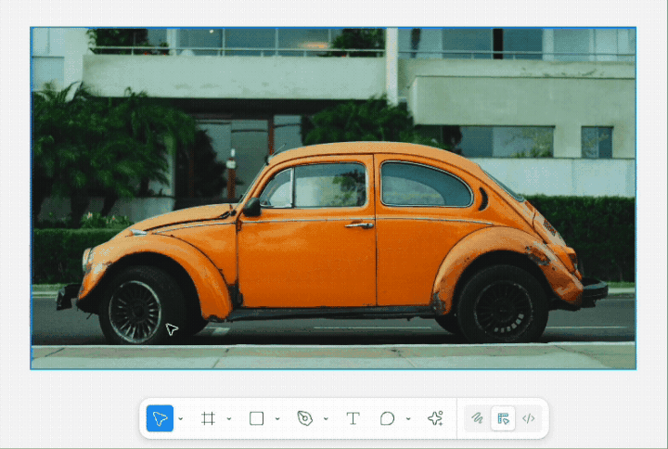This screenshot has width=668, height=449.
Task: Select the Comment tool
Action: coord(387,418)
